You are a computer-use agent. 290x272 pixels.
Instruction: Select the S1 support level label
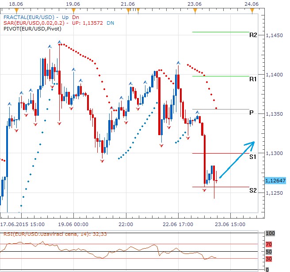(x=253, y=157)
